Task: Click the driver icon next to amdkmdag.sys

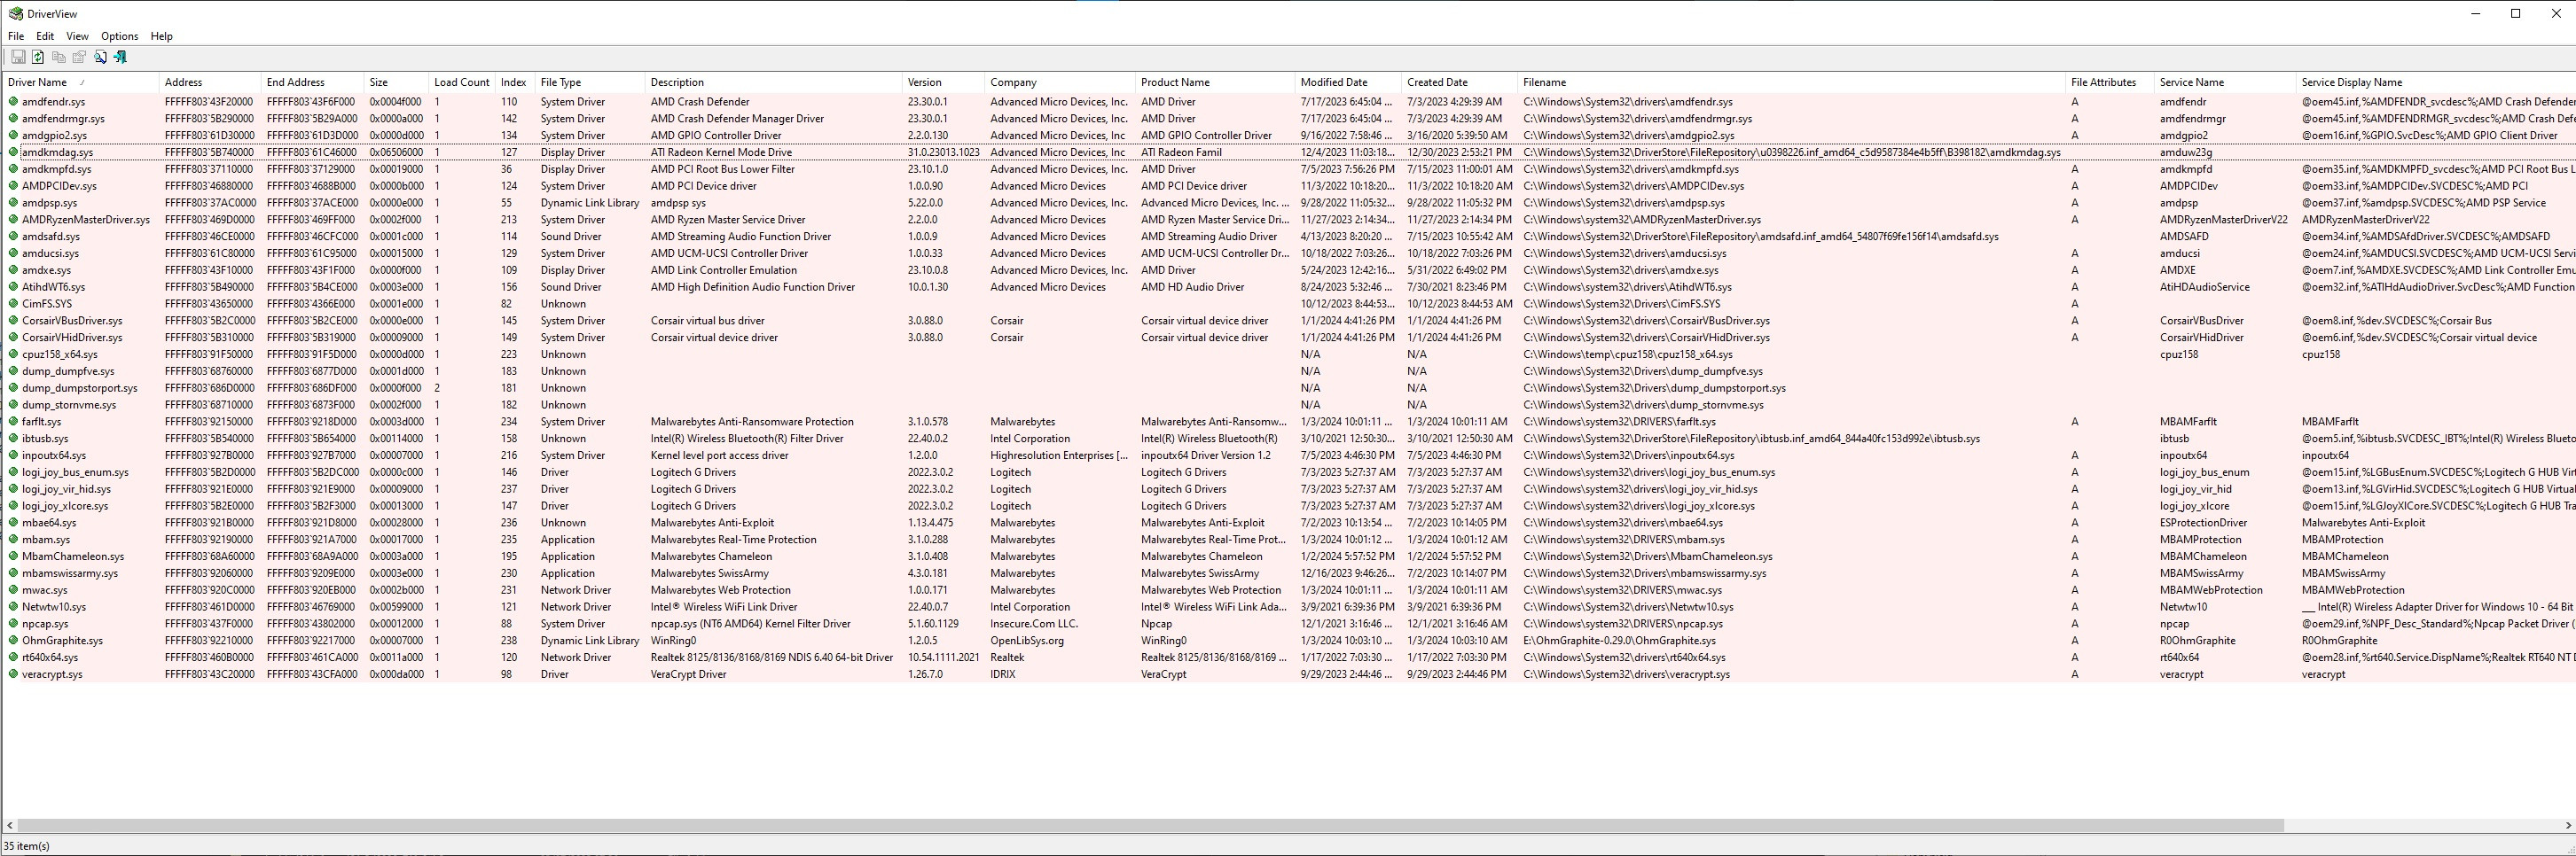Action: (14, 152)
